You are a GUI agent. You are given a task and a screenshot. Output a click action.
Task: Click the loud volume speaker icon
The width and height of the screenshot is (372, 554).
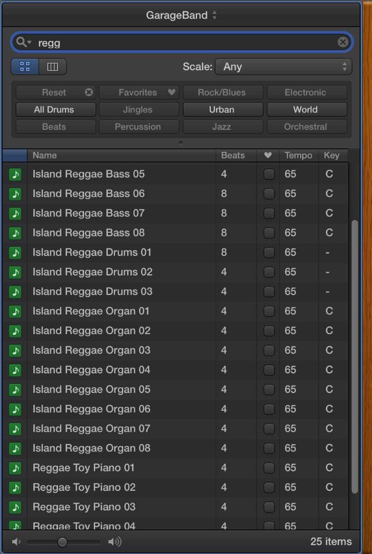(x=115, y=542)
